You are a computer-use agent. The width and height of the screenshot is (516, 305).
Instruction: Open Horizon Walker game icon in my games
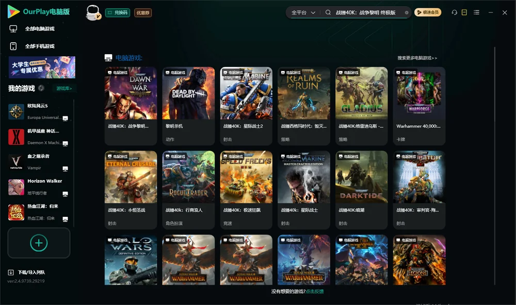16,188
